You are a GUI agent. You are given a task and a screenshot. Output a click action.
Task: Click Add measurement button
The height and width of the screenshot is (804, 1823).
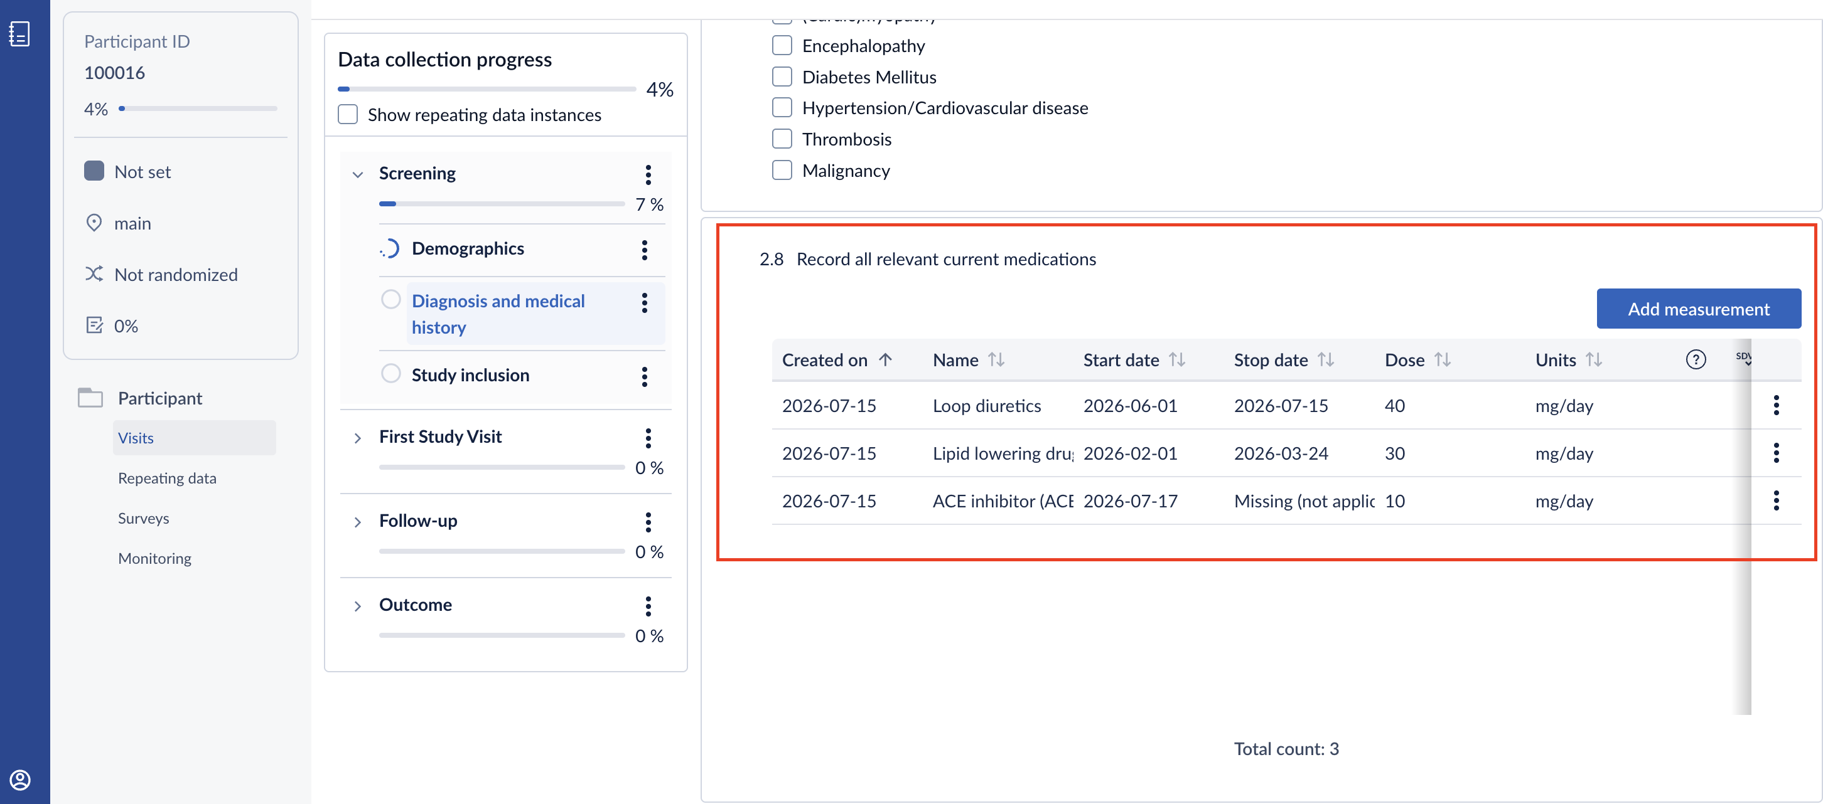pyautogui.click(x=1699, y=309)
